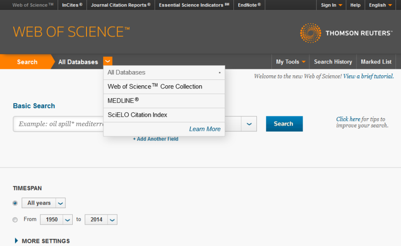Click Add Another Field link
401x246 pixels.
tap(156, 139)
